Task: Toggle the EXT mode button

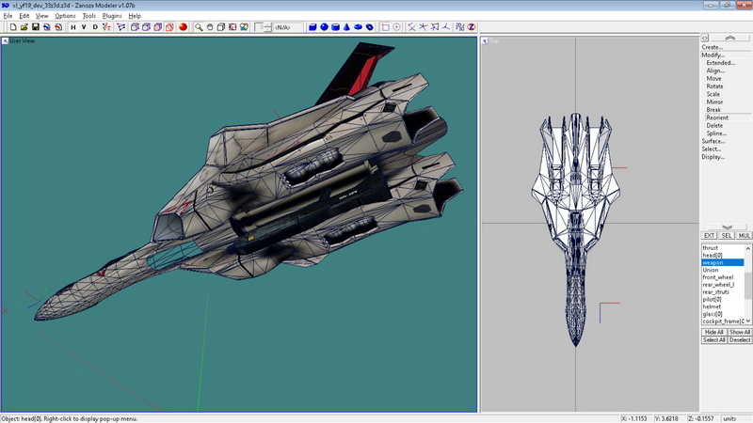Action: pyautogui.click(x=710, y=236)
